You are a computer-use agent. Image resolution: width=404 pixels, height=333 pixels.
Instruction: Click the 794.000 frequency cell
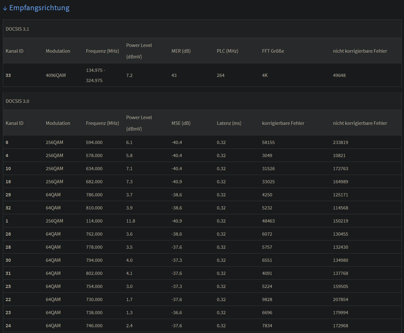tap(94, 260)
